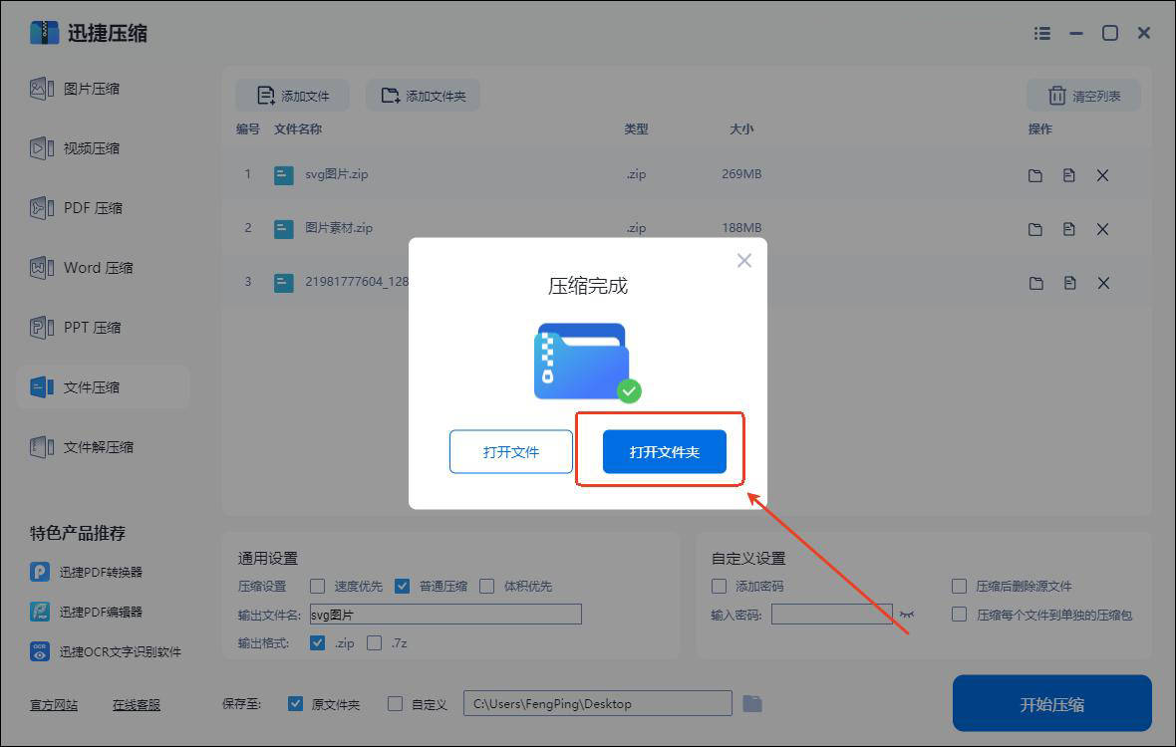Click the 添加文件 icon button
Screen dimensions: 1176x747
click(x=292, y=96)
